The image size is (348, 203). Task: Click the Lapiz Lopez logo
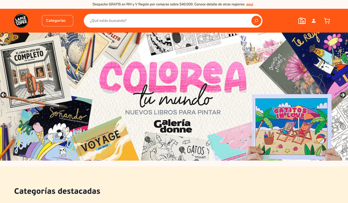[x=21, y=21]
